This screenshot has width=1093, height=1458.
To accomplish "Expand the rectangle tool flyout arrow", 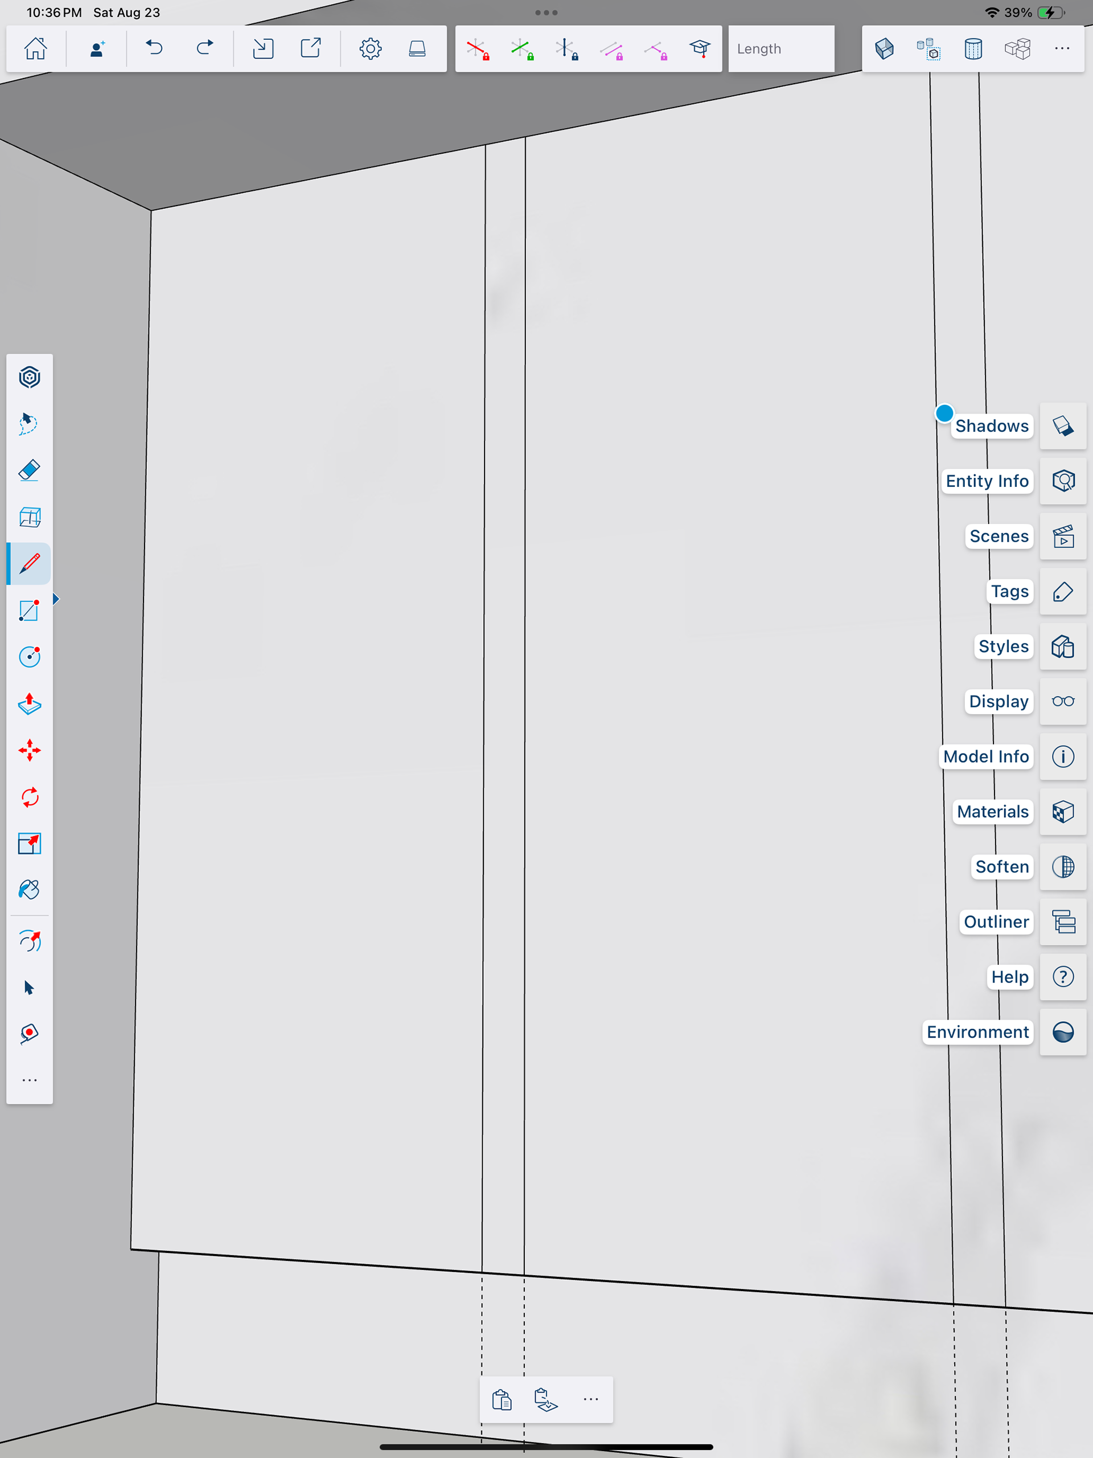I will [x=57, y=599].
